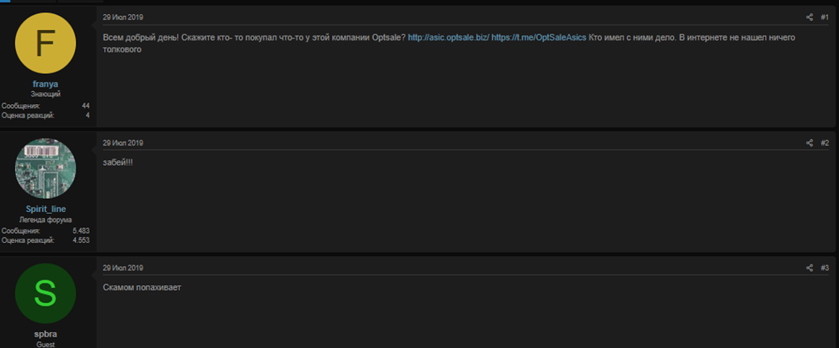Click spbra's green S avatar
The height and width of the screenshot is (348, 839).
coord(46,294)
